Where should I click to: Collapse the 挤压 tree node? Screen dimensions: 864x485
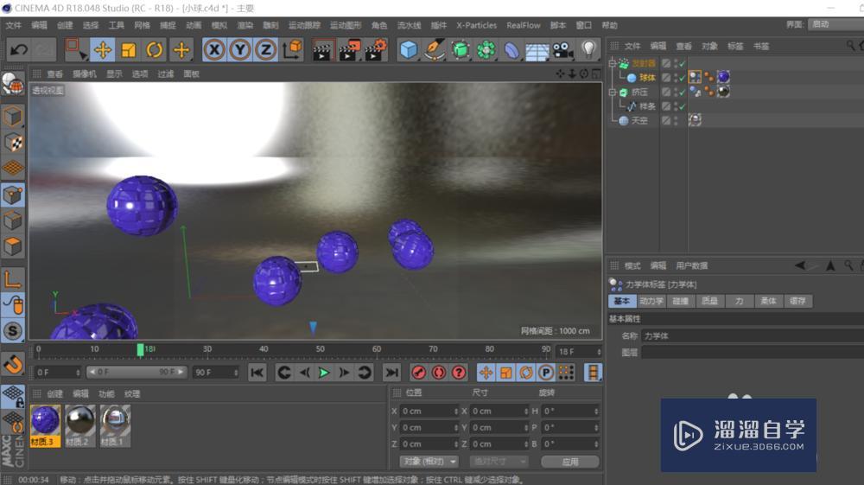613,92
